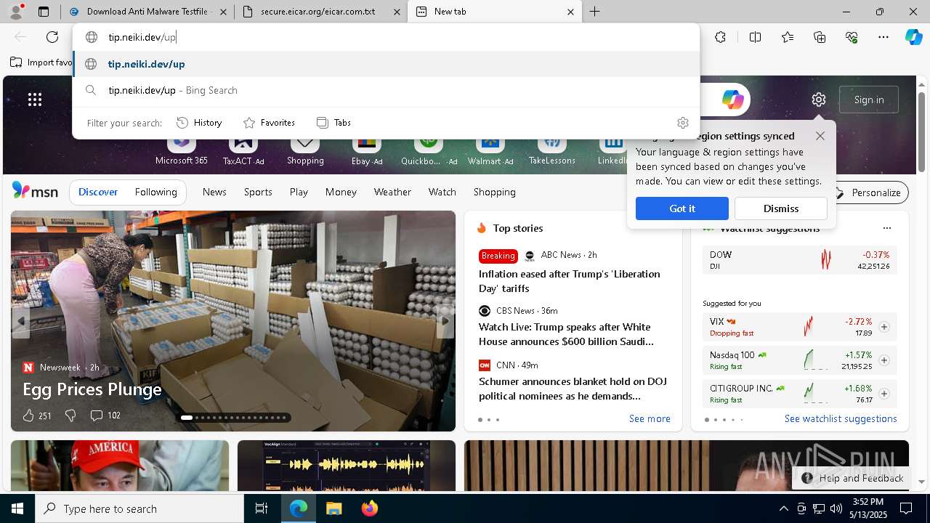Close the New tab tab
Image resolution: width=930 pixels, height=523 pixels.
coord(570,12)
